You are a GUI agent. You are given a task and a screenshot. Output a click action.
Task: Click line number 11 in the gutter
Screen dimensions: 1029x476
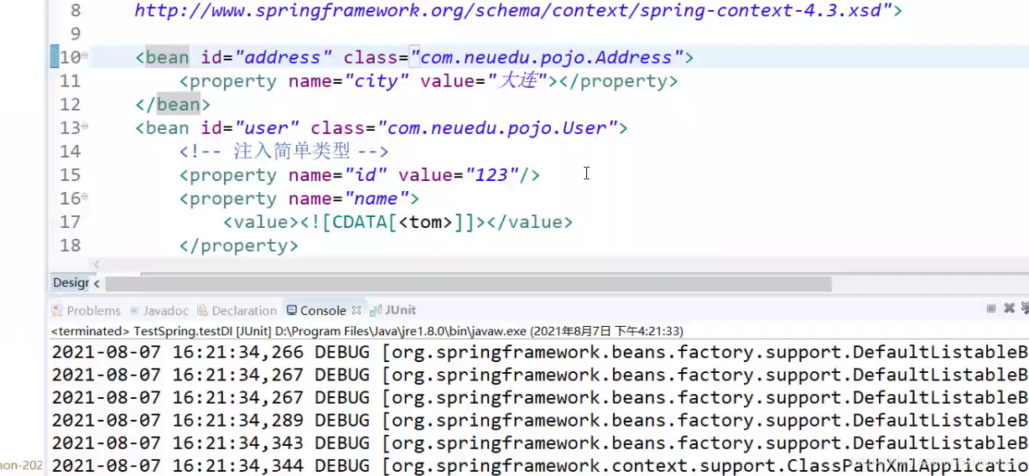point(70,81)
